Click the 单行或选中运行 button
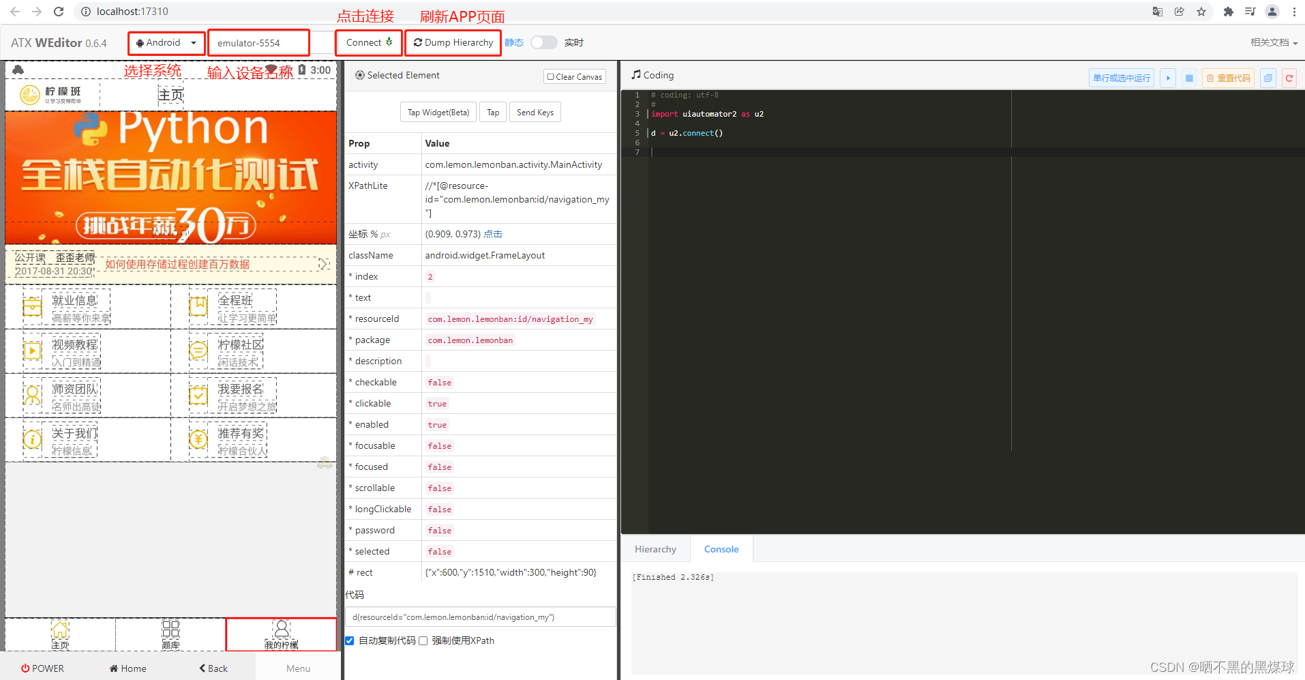This screenshot has height=680, width=1305. 1122,78
